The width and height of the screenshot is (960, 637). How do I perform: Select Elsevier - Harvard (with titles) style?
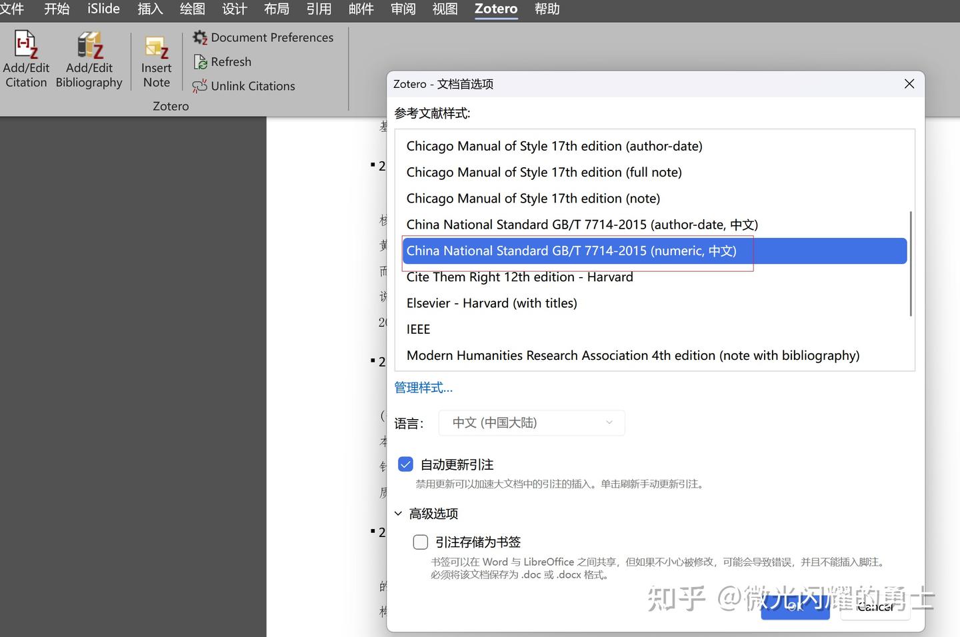pos(655,303)
